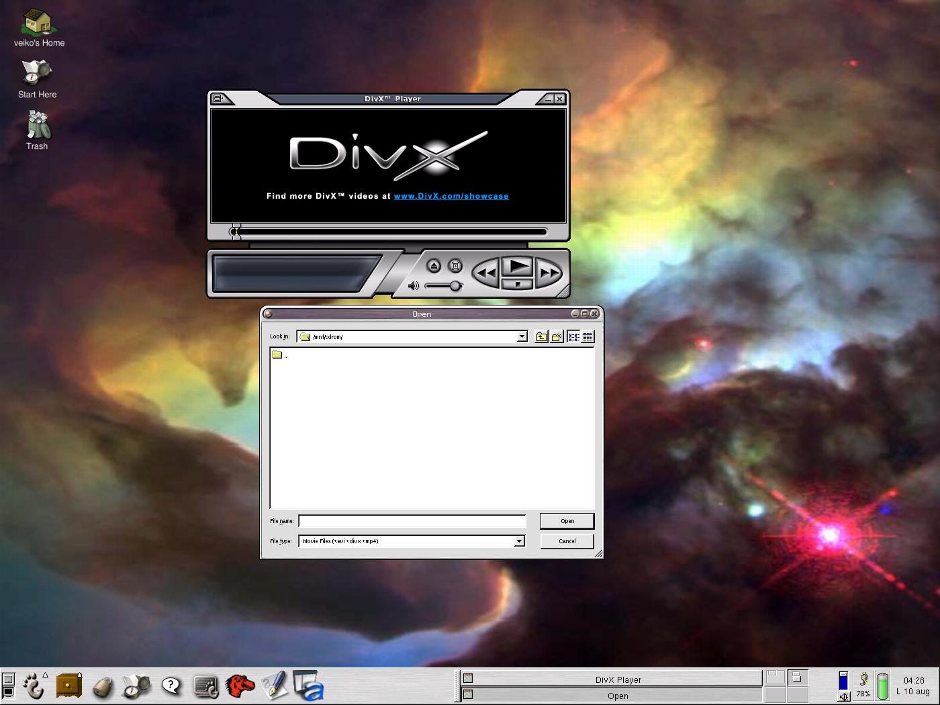Mute audio via DivX speaker icon
Screen dimensions: 940x705
click(x=414, y=286)
